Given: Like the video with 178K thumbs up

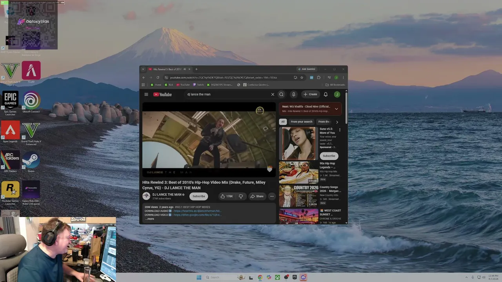Looking at the screenshot, I should point(227,196).
